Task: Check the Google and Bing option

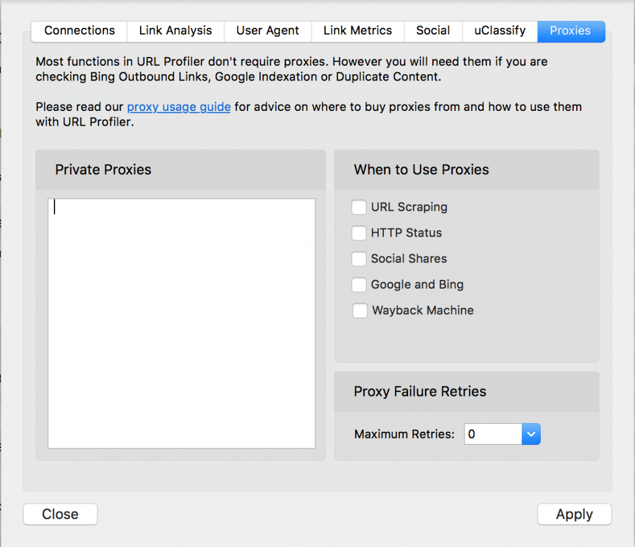Action: click(x=359, y=284)
